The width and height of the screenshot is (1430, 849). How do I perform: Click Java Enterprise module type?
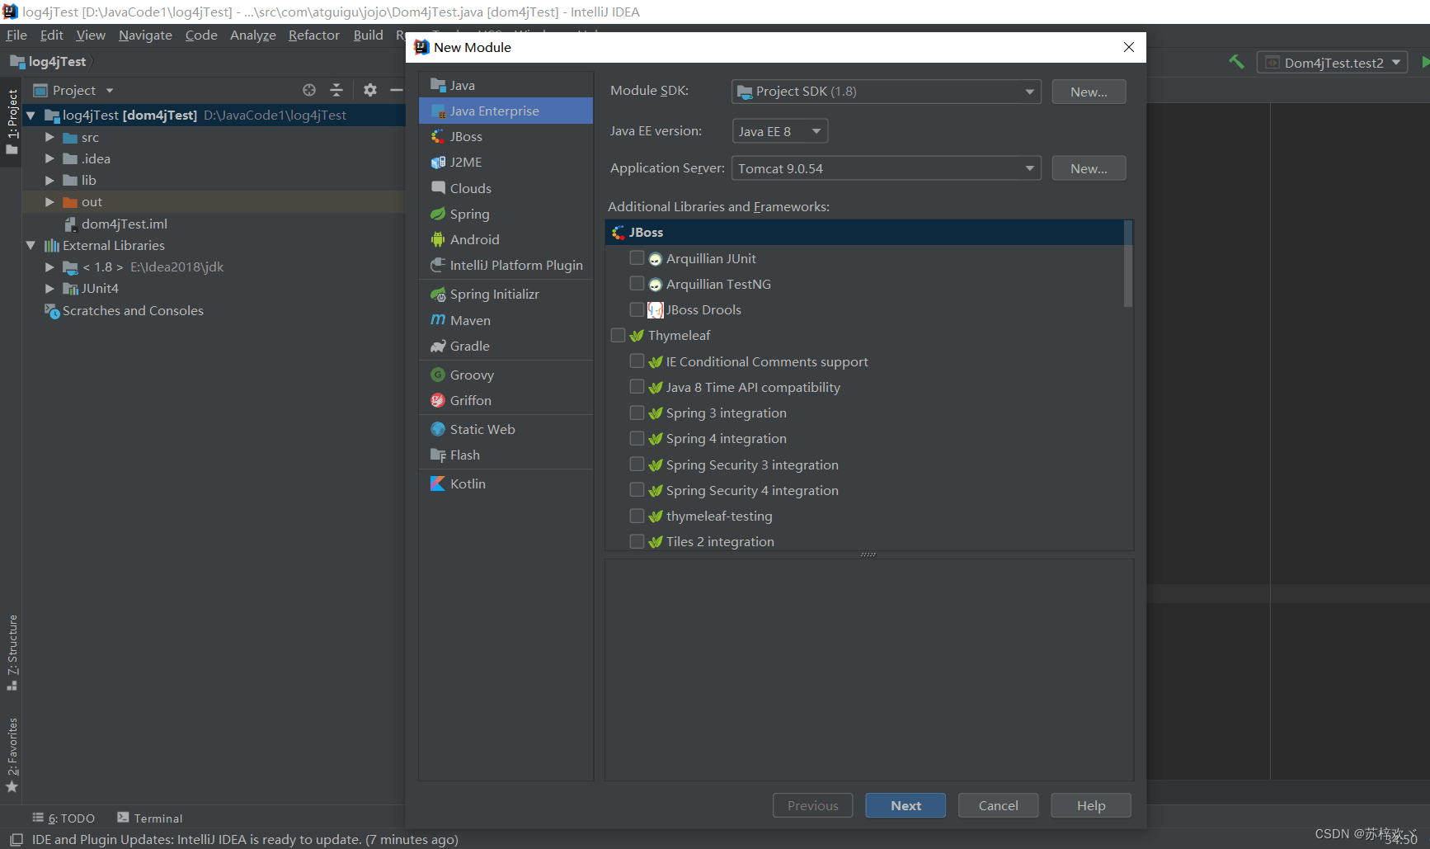pos(506,111)
